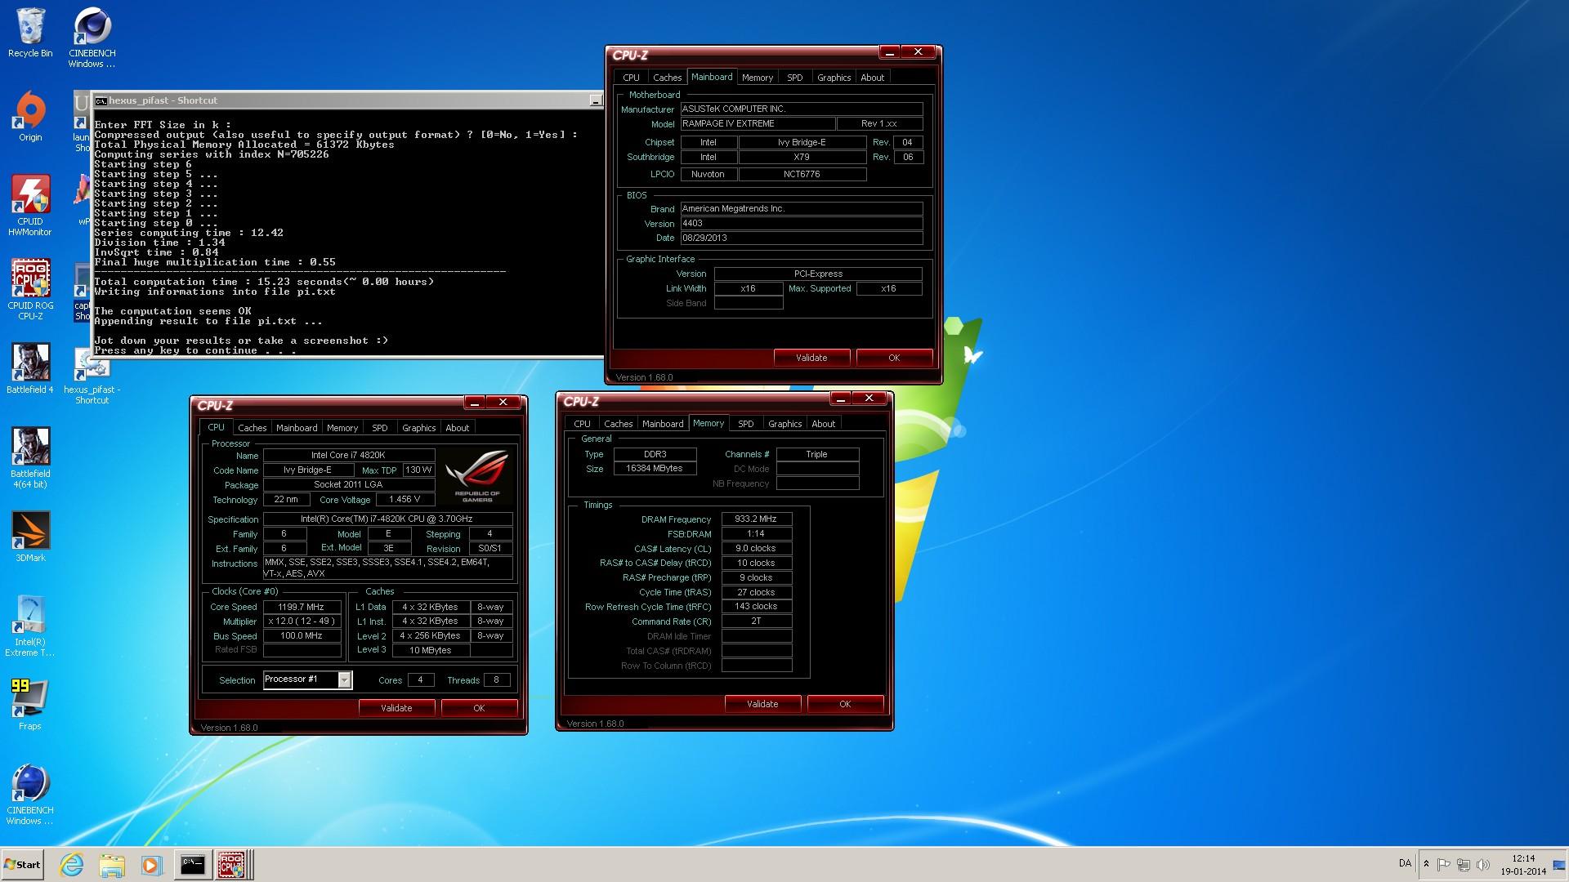Switch to Mainboard tab in CPU window
Screen dimensions: 1569x882
(x=297, y=428)
